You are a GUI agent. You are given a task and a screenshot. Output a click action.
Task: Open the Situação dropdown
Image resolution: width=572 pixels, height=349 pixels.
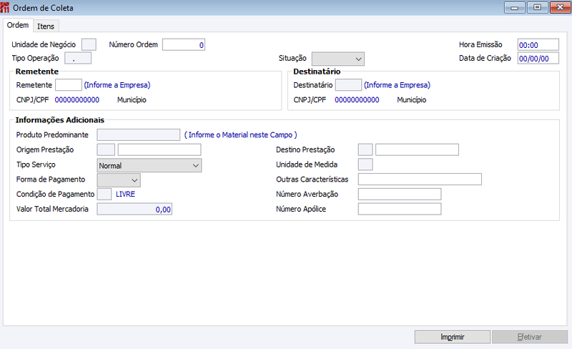pos(337,59)
